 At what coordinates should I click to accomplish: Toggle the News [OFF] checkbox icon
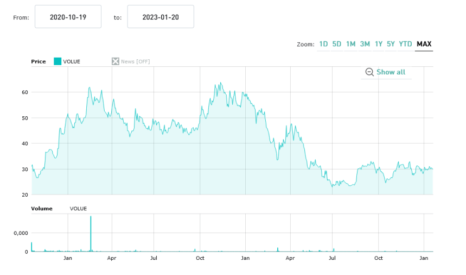(x=115, y=61)
